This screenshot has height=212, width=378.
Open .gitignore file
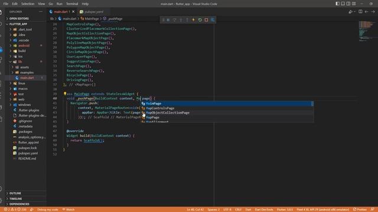(25, 121)
